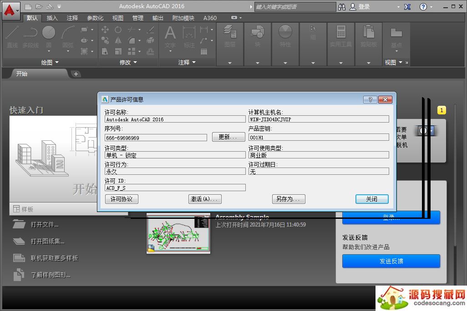Click the binoculars search icon
467x311 pixels.
coord(342,7)
